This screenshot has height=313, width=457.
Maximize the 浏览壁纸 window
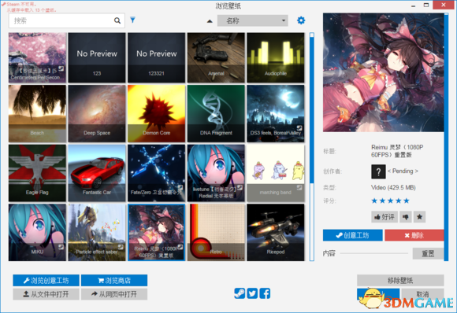(426, 5)
